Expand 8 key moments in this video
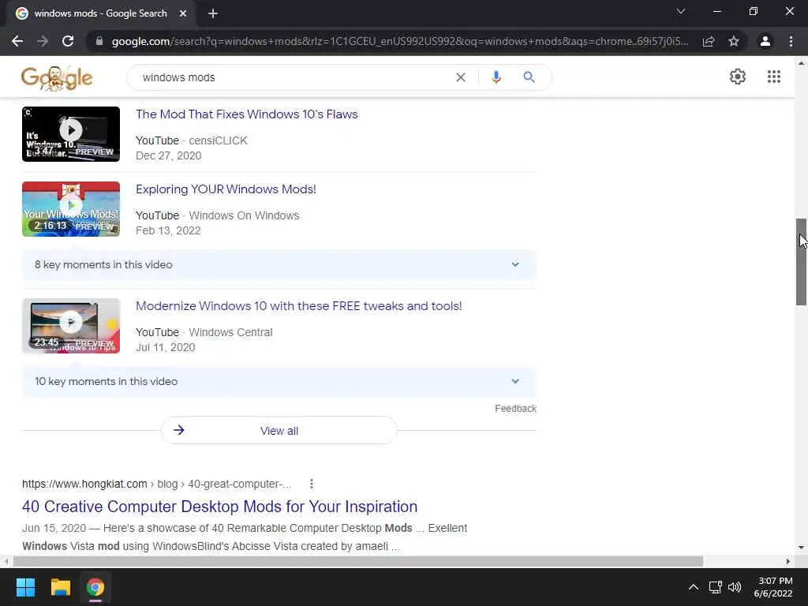Image resolution: width=808 pixels, height=606 pixels. [x=279, y=265]
